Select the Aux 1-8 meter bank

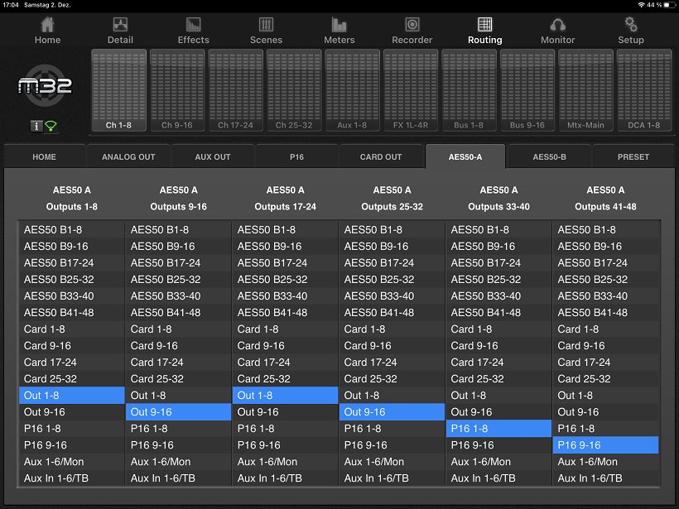pyautogui.click(x=352, y=90)
